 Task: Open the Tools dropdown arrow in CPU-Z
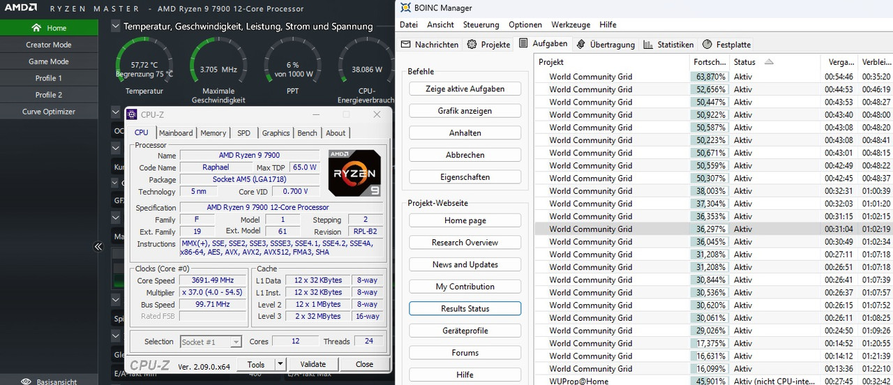[x=280, y=364]
